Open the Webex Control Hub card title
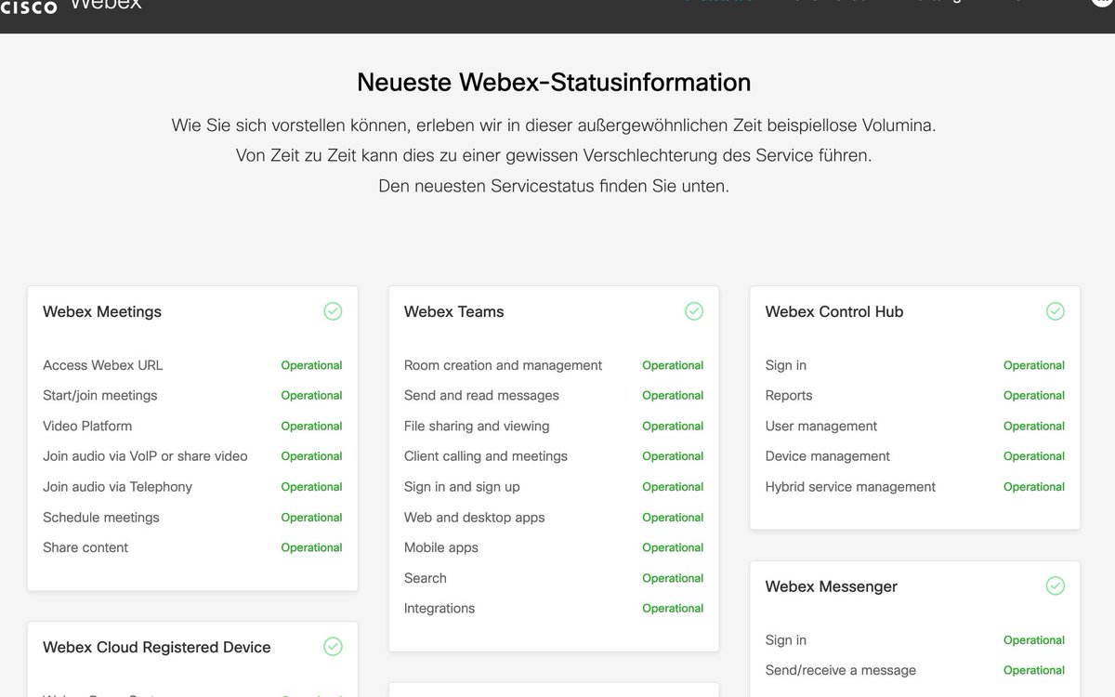Screen dimensions: 1115x697 (834, 312)
